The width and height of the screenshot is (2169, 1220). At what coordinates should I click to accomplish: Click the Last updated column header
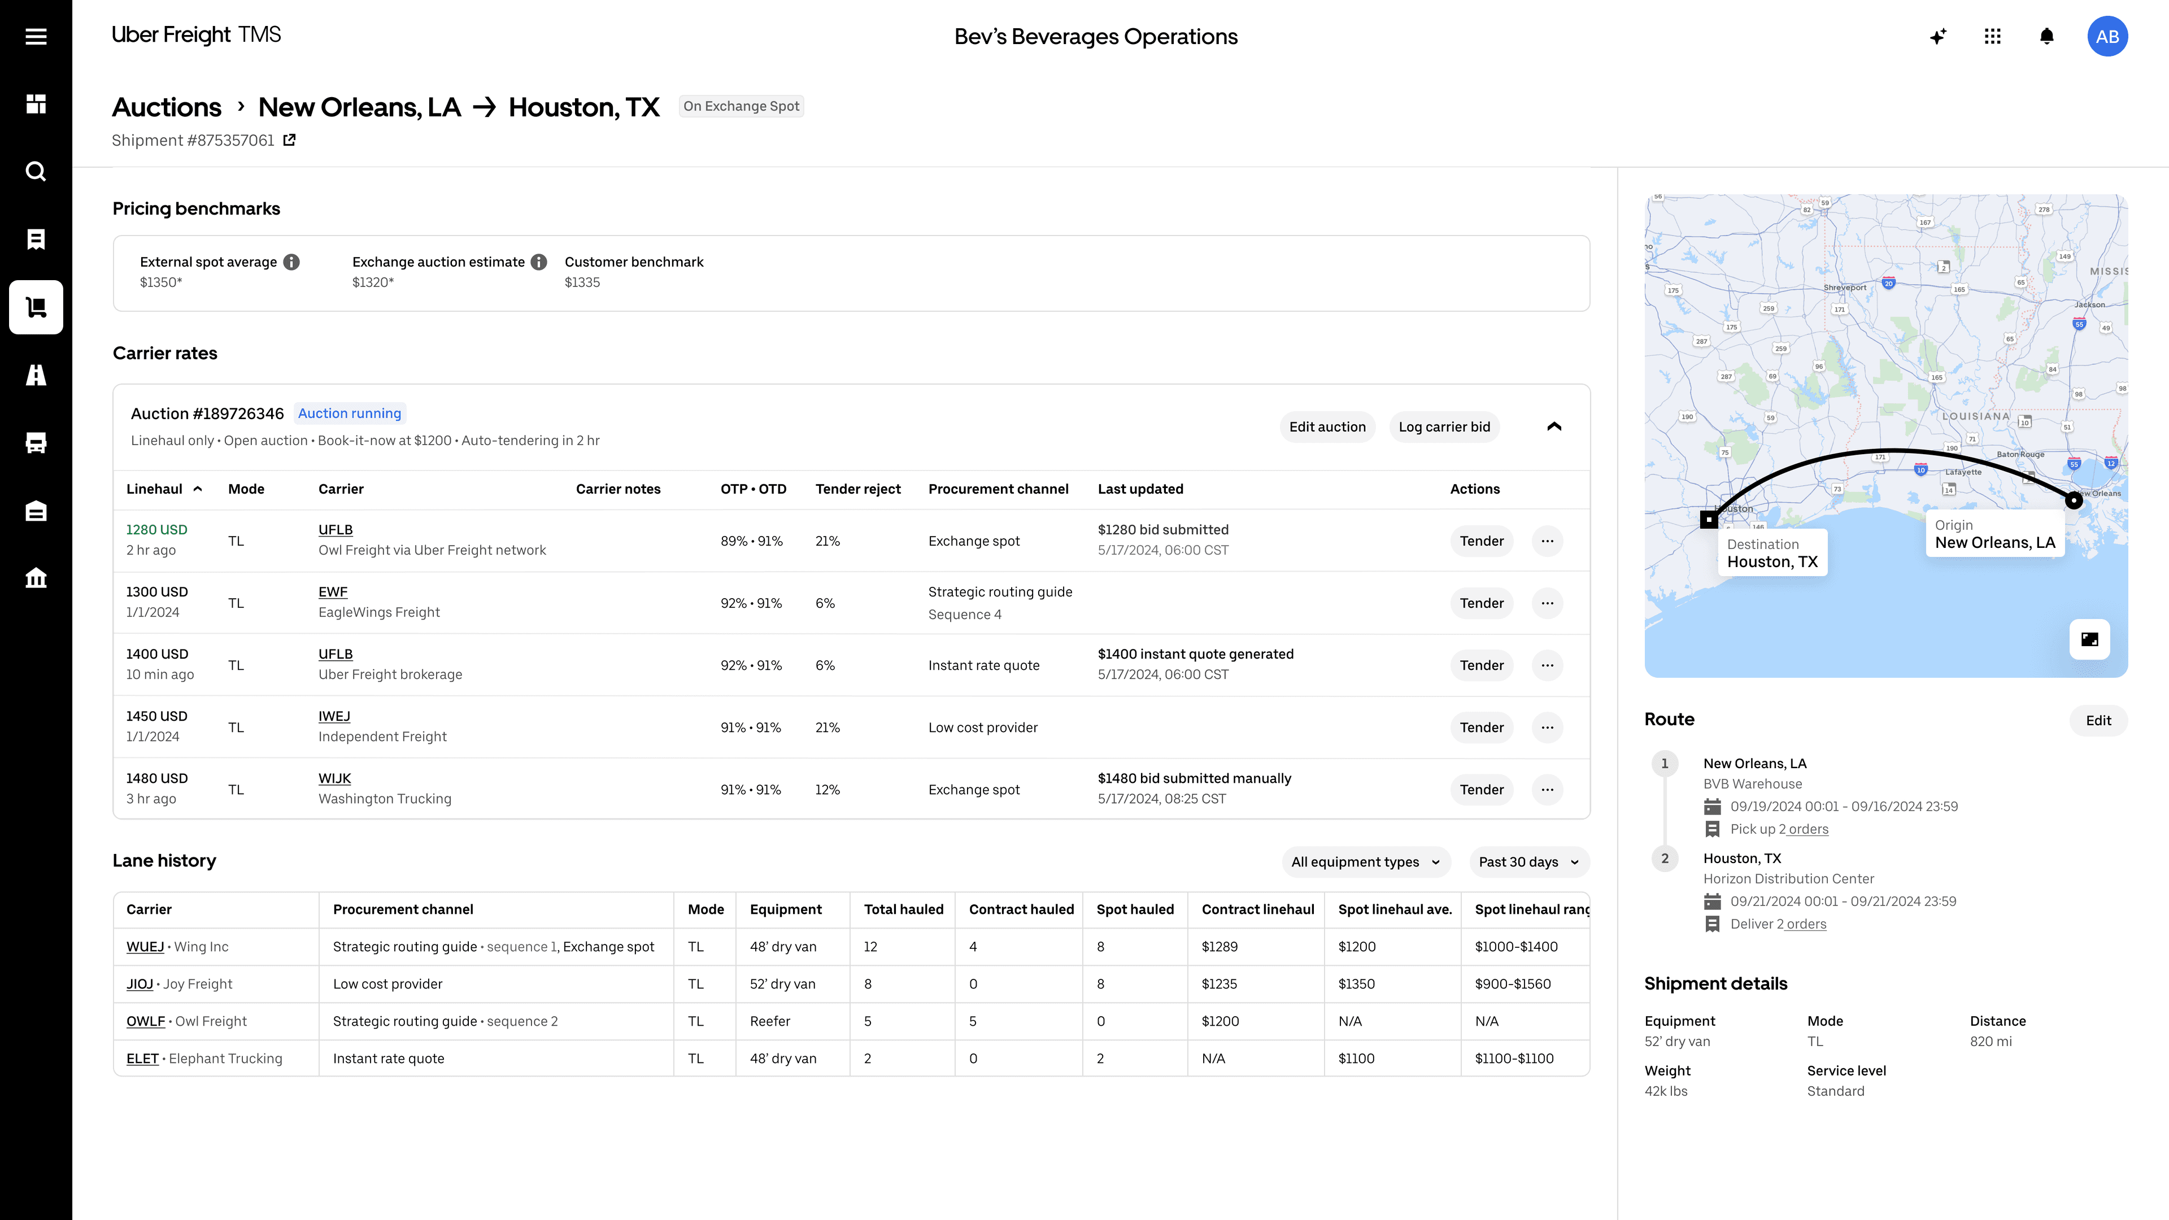1140,489
